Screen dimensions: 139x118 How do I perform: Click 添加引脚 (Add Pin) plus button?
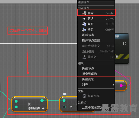[x=43, y=108]
